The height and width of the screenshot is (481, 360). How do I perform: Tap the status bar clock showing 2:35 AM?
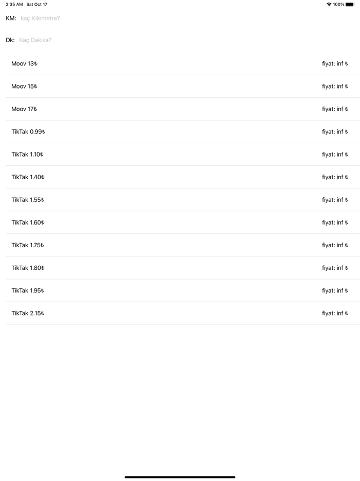pos(14,4)
